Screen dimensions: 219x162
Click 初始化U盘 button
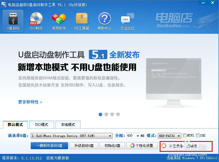pyautogui.click(x=112, y=146)
